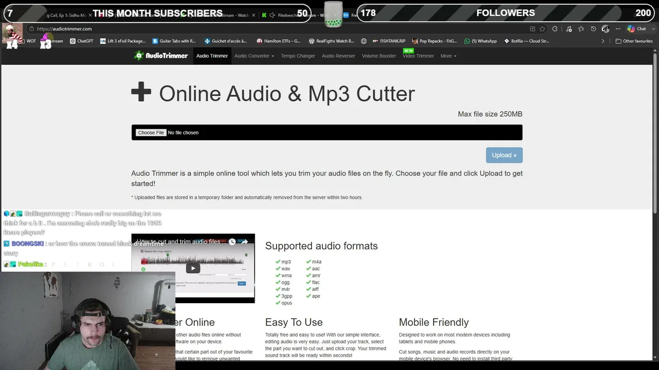
Task: Open the Lift 3 eFoil Package bookmark
Action: point(123,41)
